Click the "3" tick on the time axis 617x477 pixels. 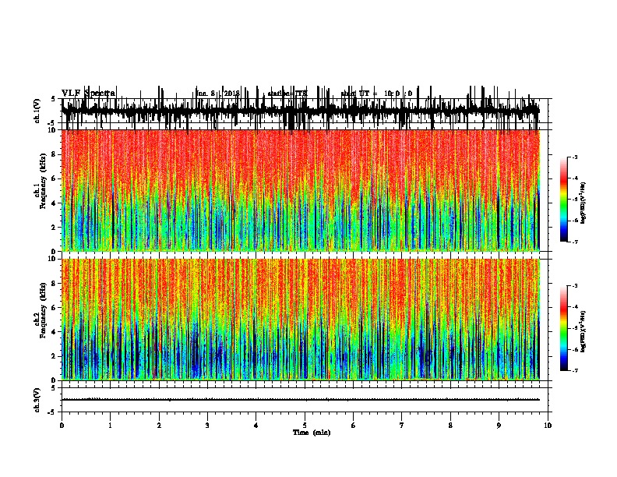[207, 426]
